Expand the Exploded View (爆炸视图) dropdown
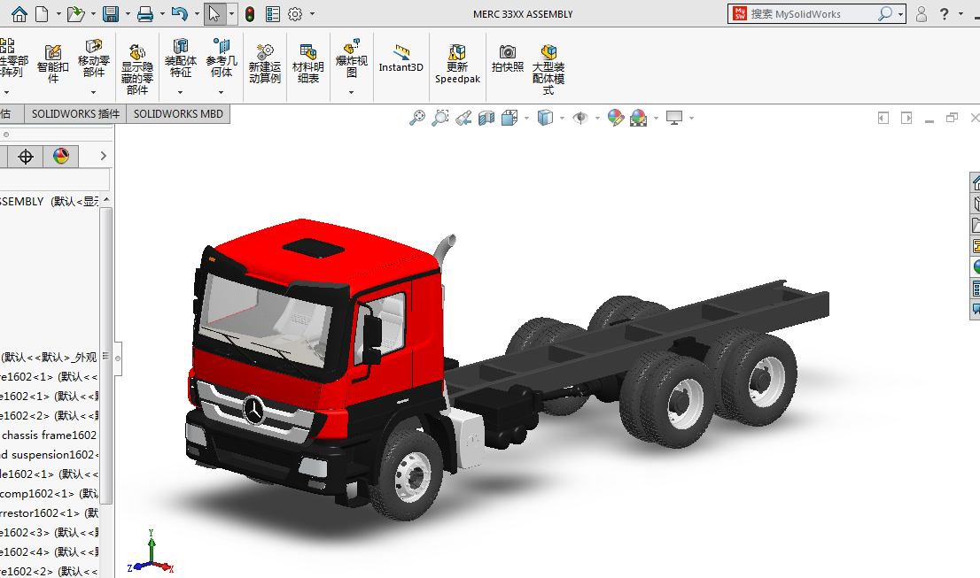This screenshot has width=980, height=578. (x=352, y=92)
